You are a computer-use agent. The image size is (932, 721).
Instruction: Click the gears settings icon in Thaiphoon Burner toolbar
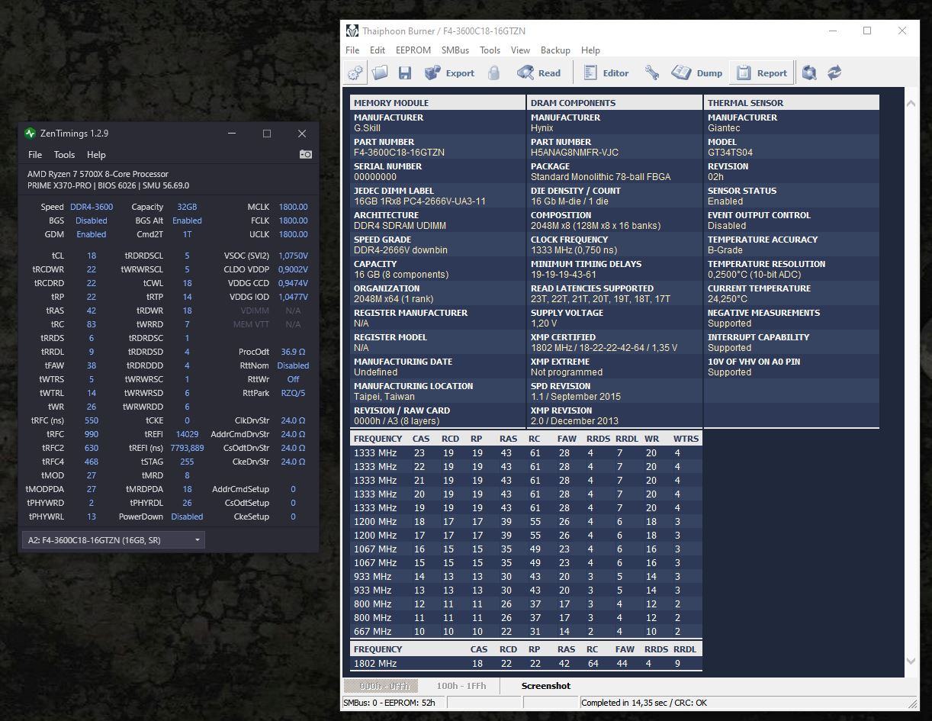point(355,73)
